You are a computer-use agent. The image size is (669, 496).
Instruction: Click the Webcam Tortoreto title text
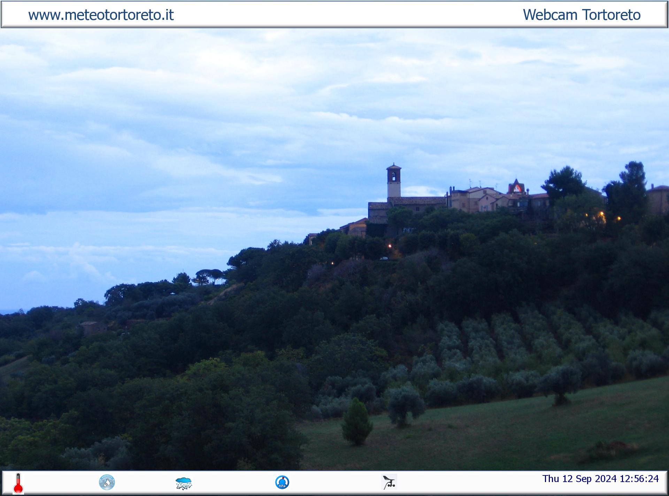click(582, 15)
